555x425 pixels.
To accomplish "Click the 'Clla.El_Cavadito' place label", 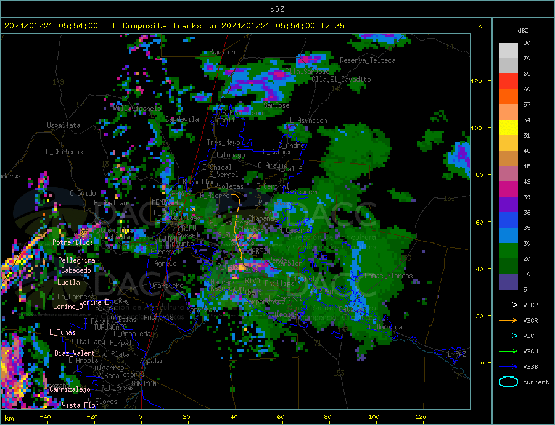I will pos(341,80).
